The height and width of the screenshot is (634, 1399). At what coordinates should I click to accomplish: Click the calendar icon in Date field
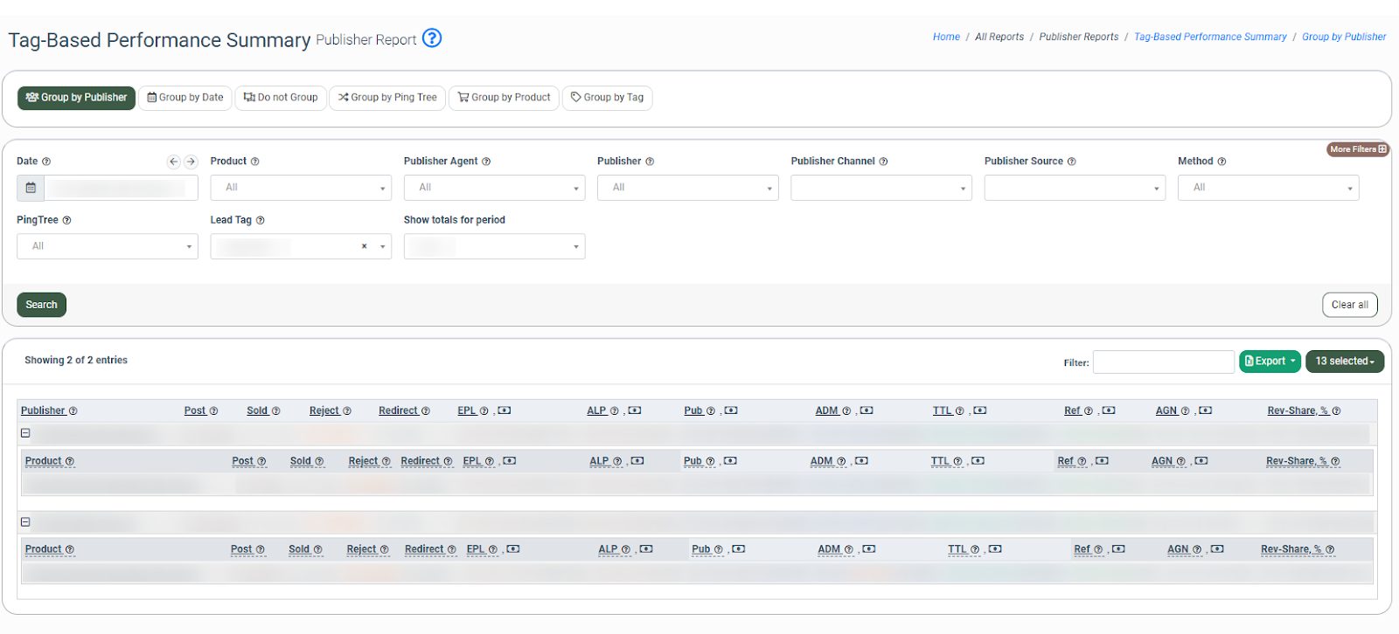point(31,188)
